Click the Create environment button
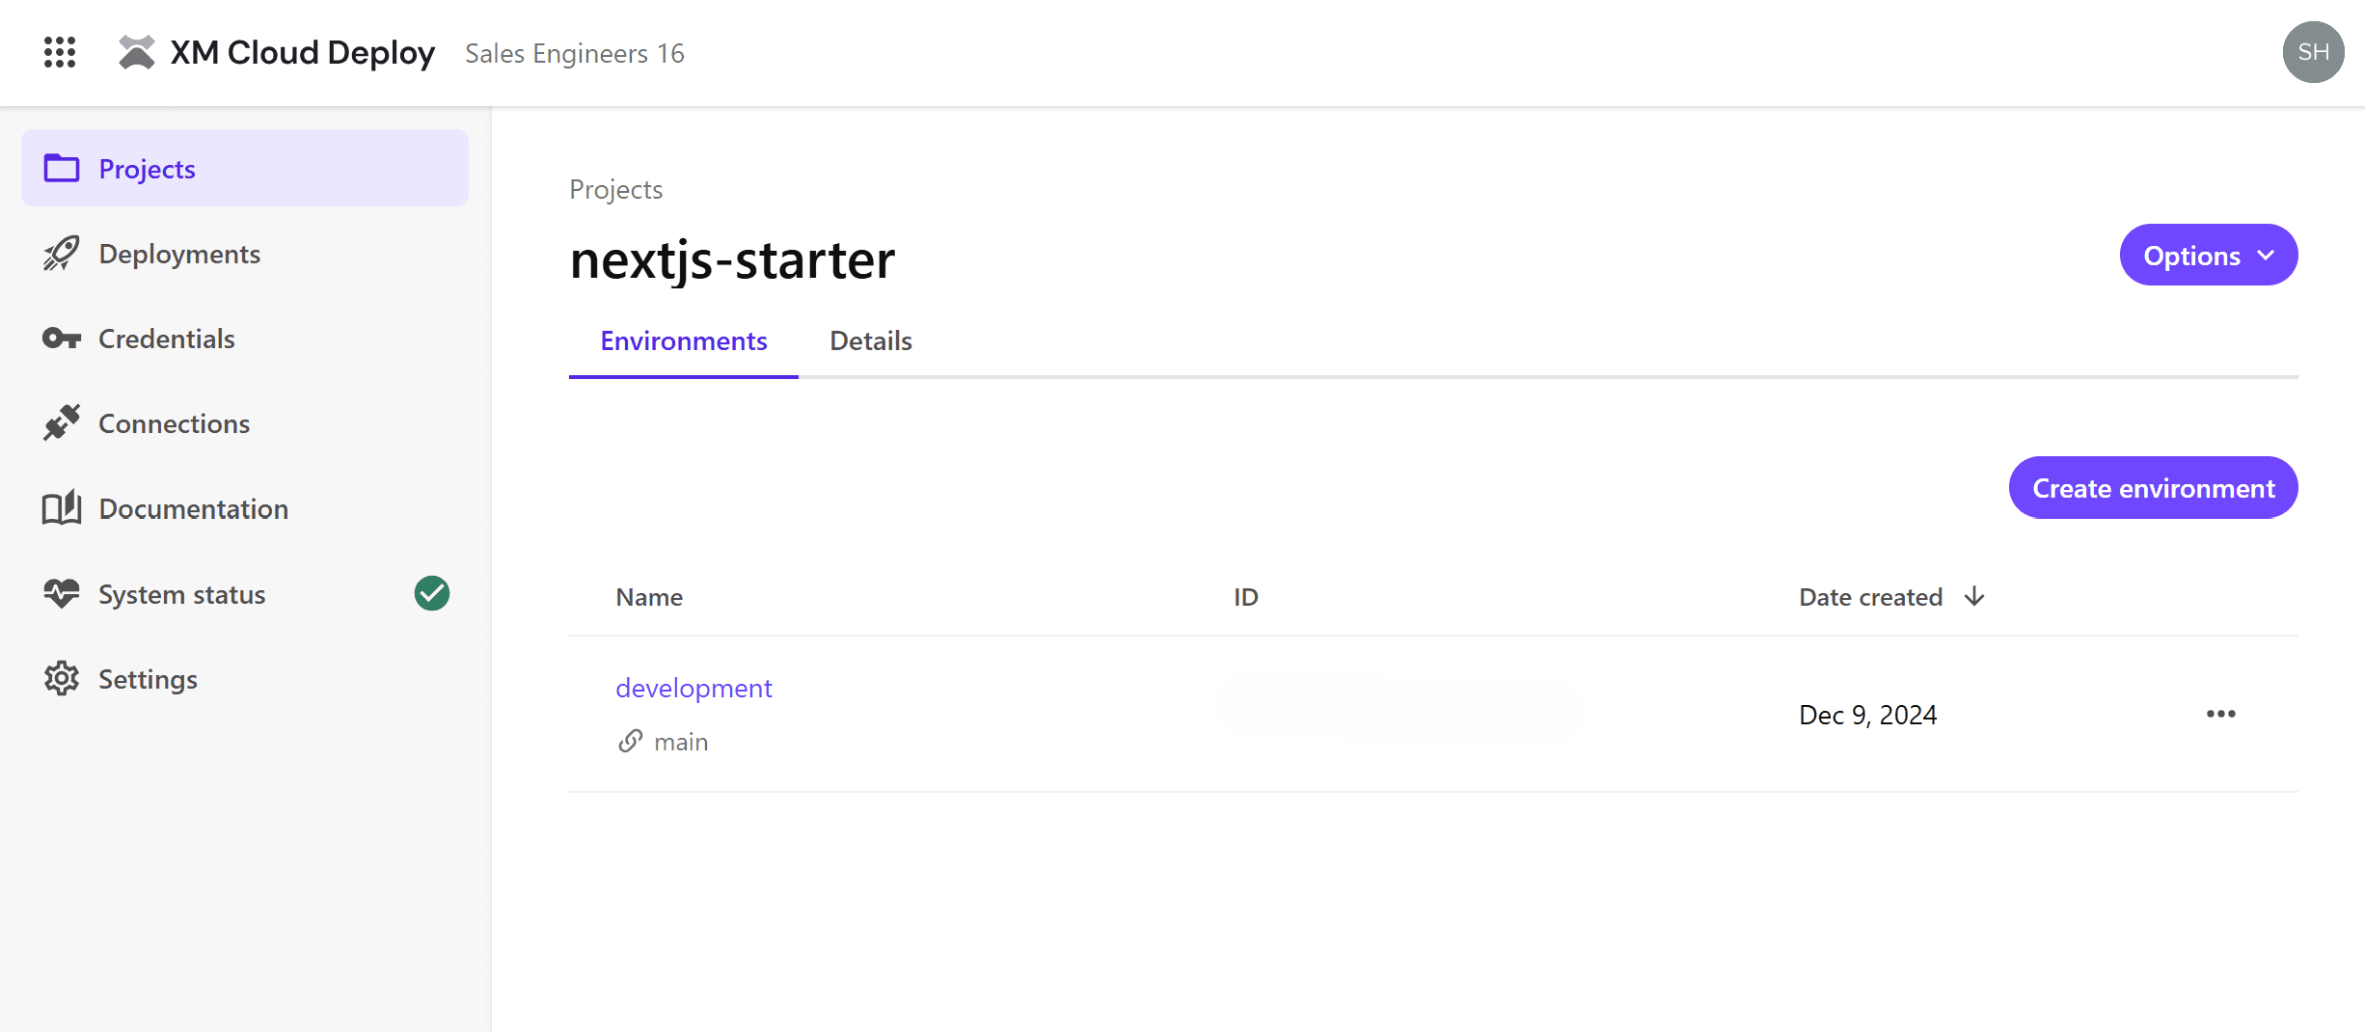The width and height of the screenshot is (2365, 1032). [2153, 488]
